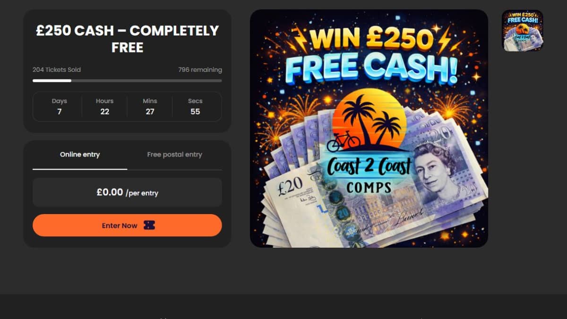Click the 796 remaining label
This screenshot has width=567, height=319.
tap(200, 69)
